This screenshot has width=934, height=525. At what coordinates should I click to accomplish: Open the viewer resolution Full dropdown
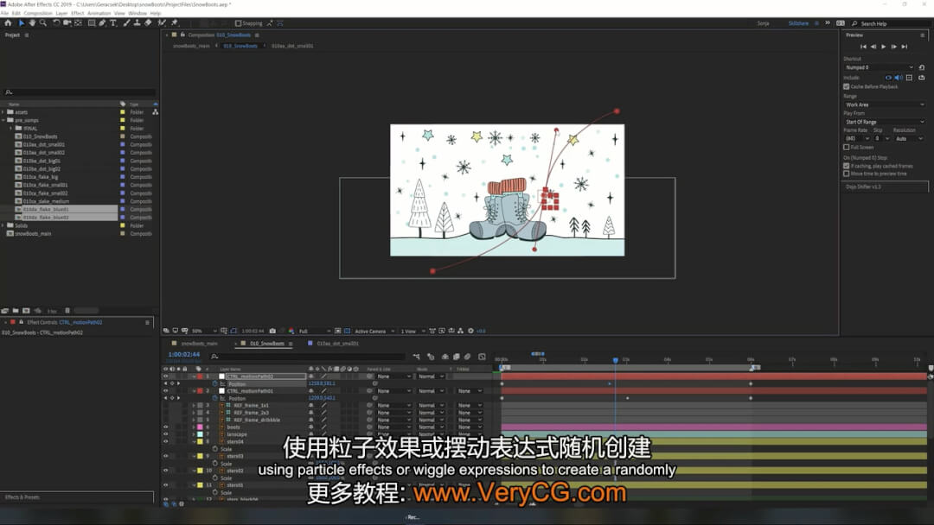314,332
